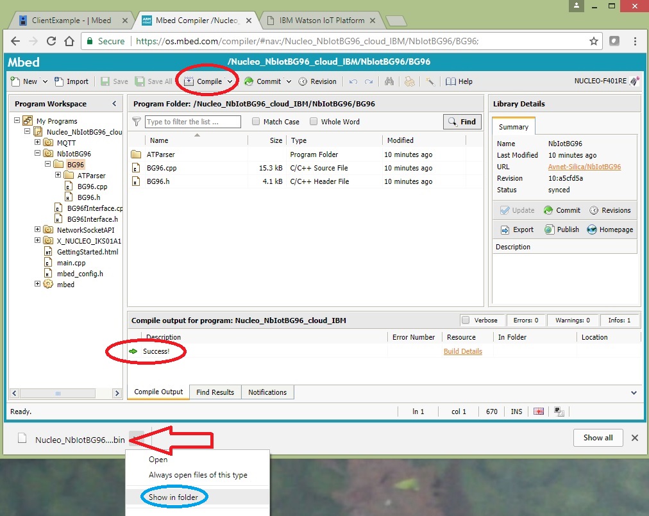Click the Revision history icon
Screen dimensions: 649x516
pos(317,81)
